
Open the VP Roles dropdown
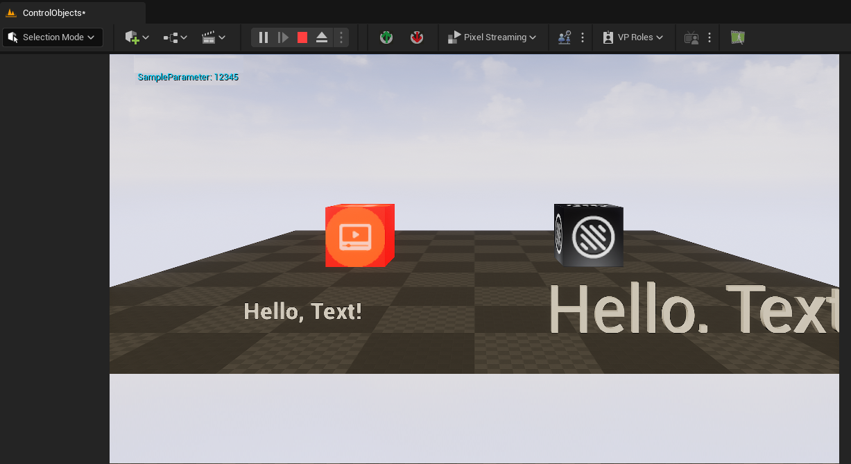pyautogui.click(x=633, y=37)
